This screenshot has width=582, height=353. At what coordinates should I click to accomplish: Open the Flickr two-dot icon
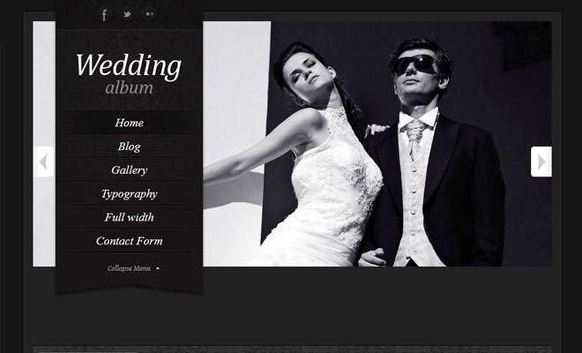150,14
